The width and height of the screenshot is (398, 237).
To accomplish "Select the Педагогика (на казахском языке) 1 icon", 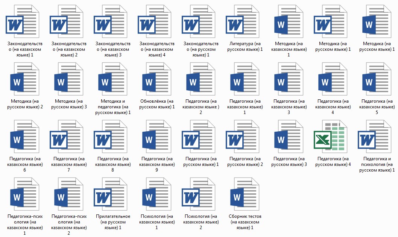I will pos(245,79).
